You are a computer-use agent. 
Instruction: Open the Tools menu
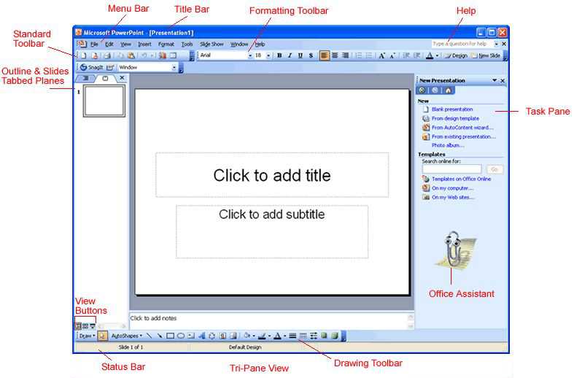(187, 45)
